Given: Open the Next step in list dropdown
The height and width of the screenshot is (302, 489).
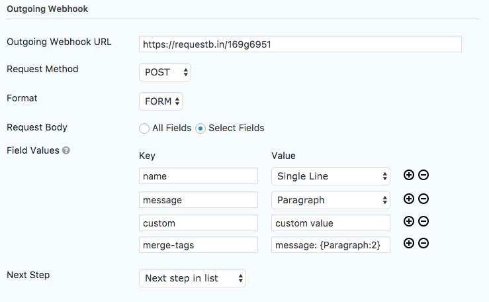Looking at the screenshot, I should pyautogui.click(x=193, y=278).
